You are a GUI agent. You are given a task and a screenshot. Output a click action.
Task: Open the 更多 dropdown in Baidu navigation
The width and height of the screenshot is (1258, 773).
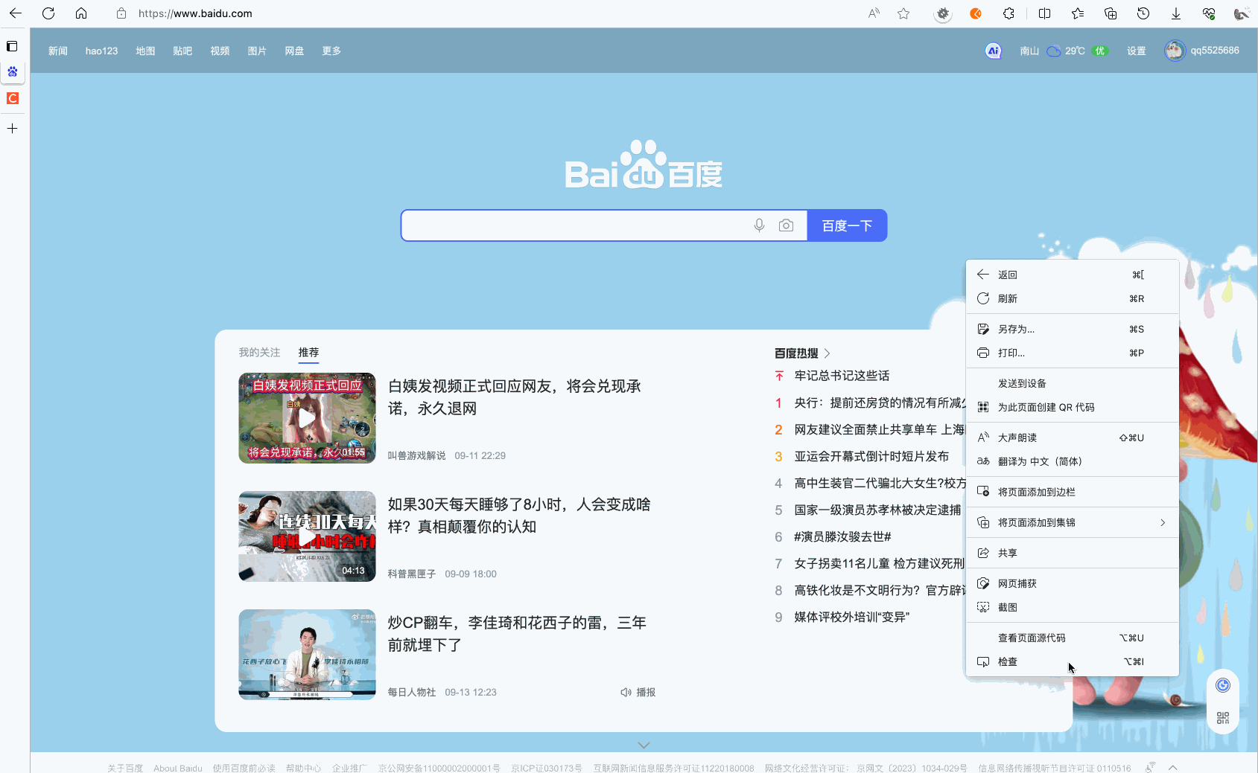click(x=331, y=51)
